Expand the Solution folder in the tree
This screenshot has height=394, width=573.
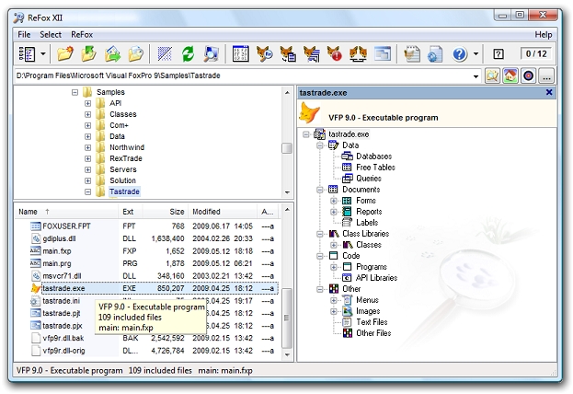pos(87,180)
